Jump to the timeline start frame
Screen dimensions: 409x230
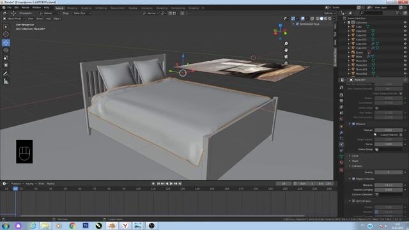point(158,183)
